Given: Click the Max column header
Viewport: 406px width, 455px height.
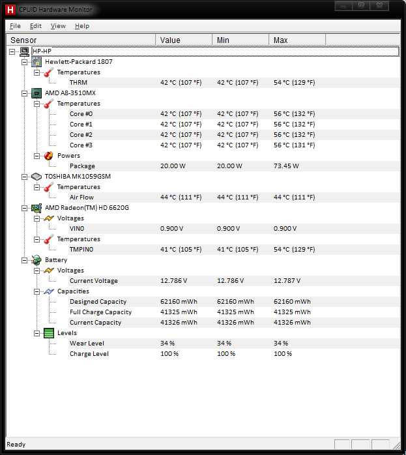Looking at the screenshot, I should pos(297,40).
